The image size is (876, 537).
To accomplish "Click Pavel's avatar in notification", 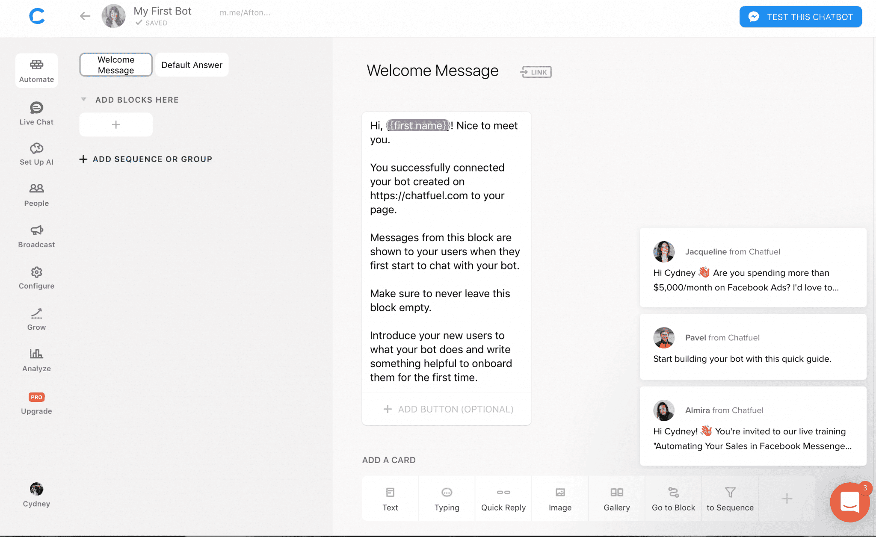I will [x=664, y=338].
